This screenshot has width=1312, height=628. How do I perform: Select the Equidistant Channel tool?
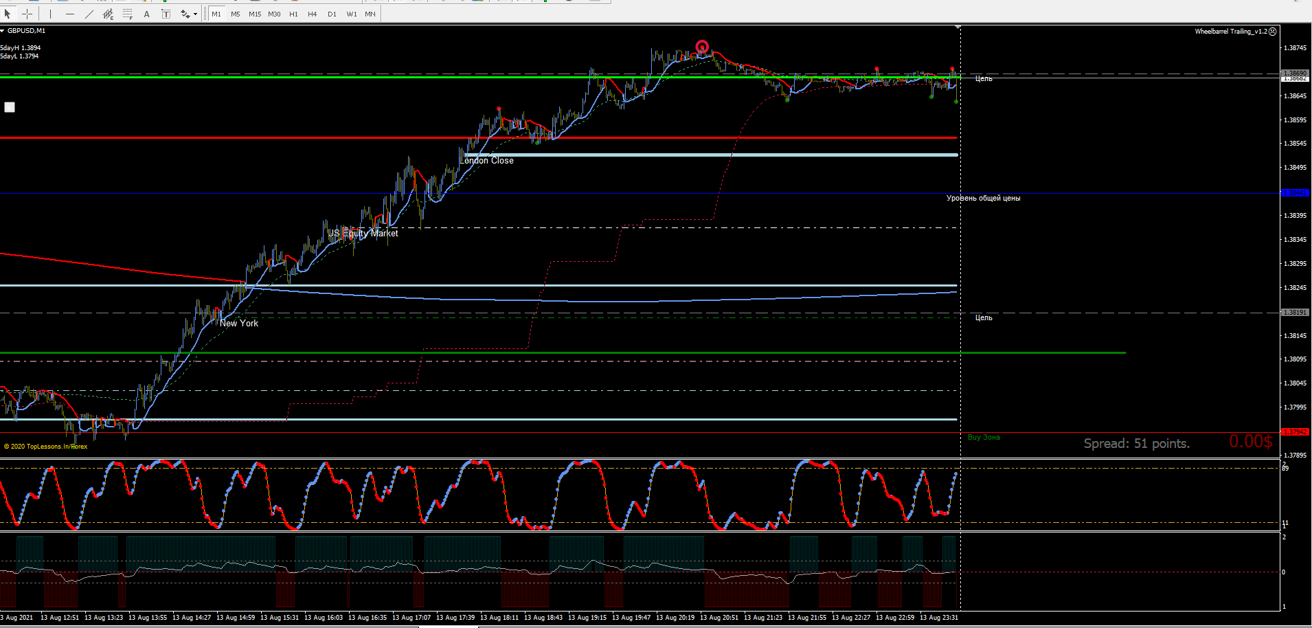pyautogui.click(x=108, y=14)
